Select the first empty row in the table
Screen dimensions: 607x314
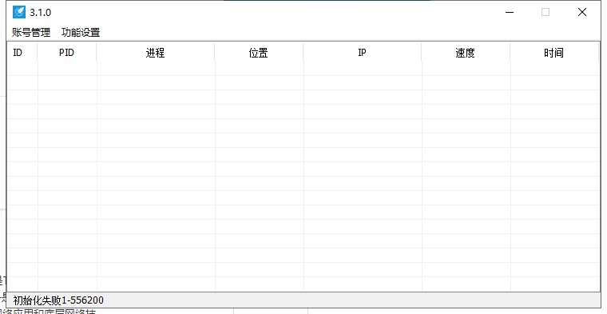coord(303,69)
